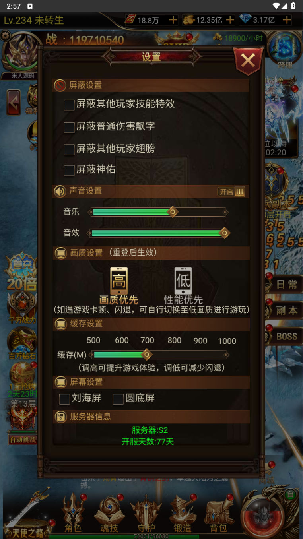
Task: Open the 角色 character icon
Action: [73, 514]
